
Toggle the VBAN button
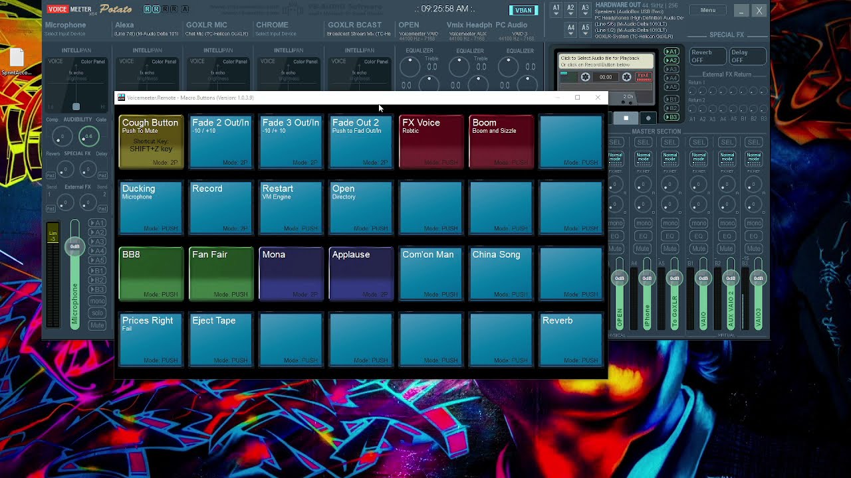point(523,10)
